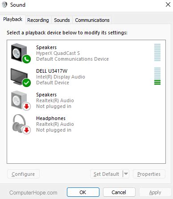Click the green checkmark badge on DELL monitor
173x199 pixels.
coord(26,83)
